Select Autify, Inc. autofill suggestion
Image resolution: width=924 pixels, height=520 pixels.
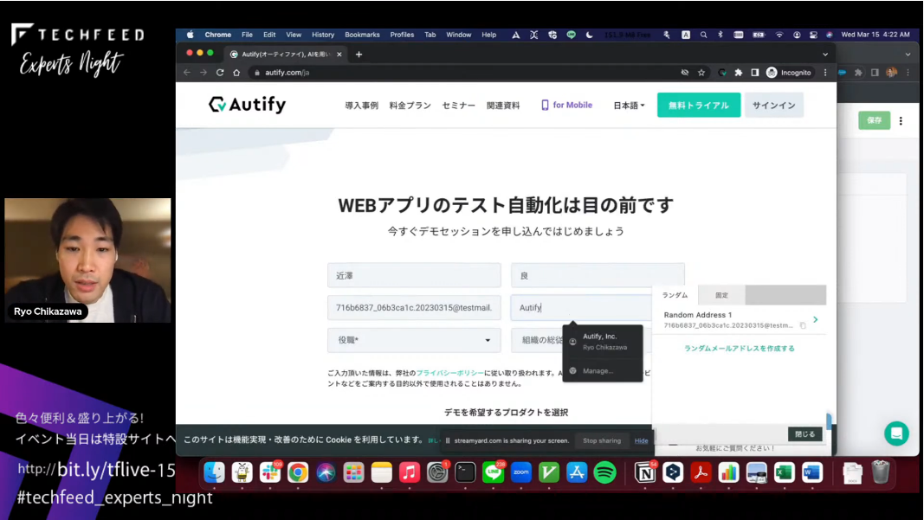603,342
